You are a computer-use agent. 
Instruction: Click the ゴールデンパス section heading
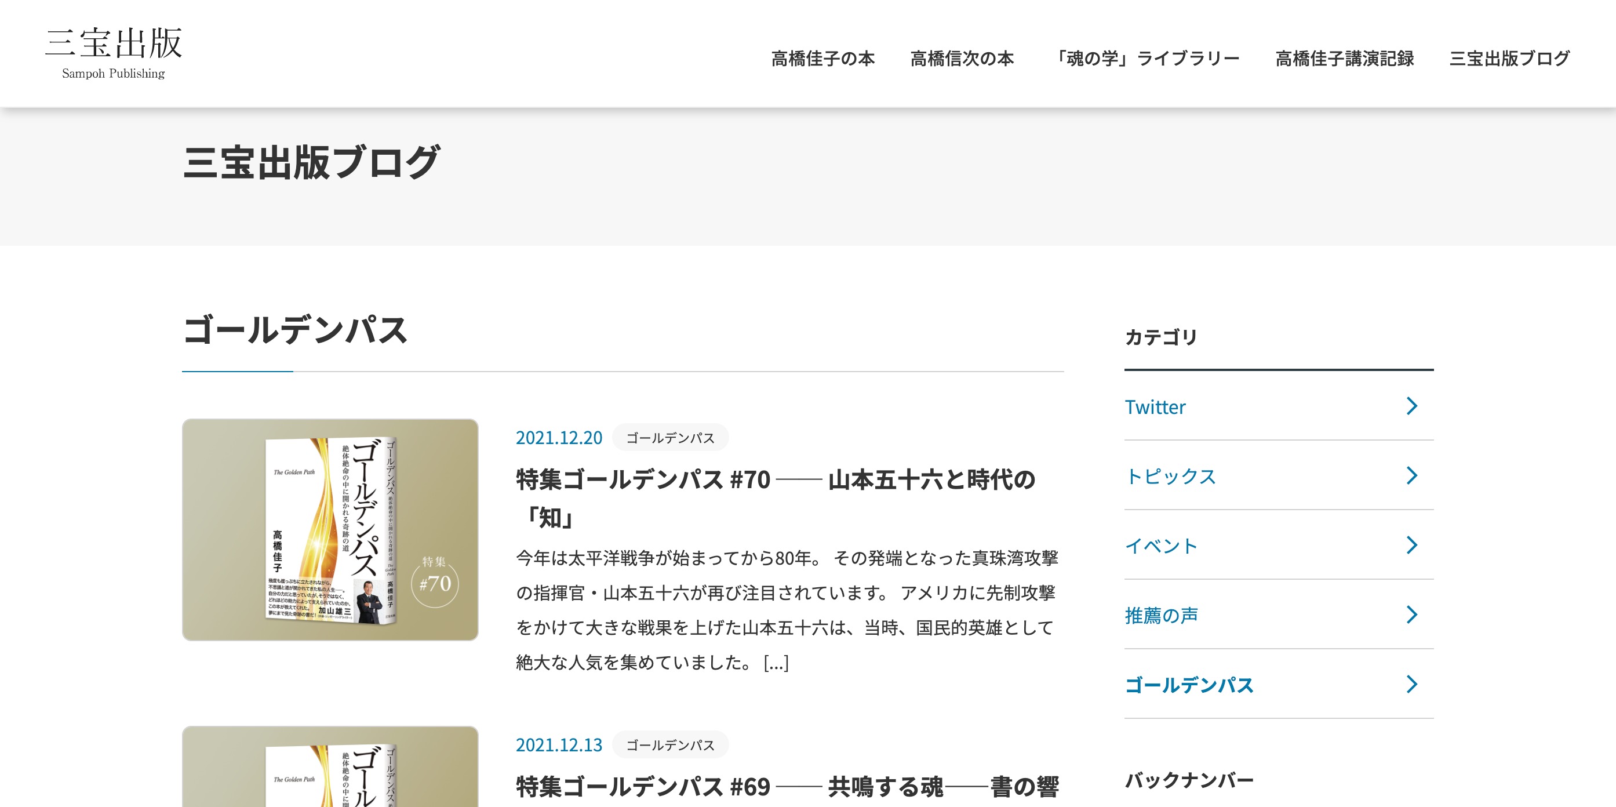click(295, 330)
